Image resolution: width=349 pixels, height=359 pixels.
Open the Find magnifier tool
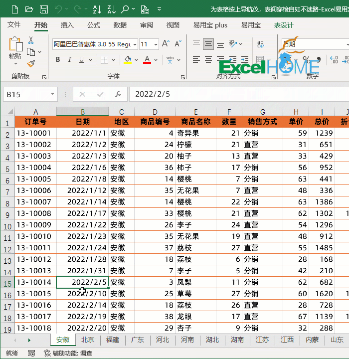pyautogui.click(x=125, y=9)
